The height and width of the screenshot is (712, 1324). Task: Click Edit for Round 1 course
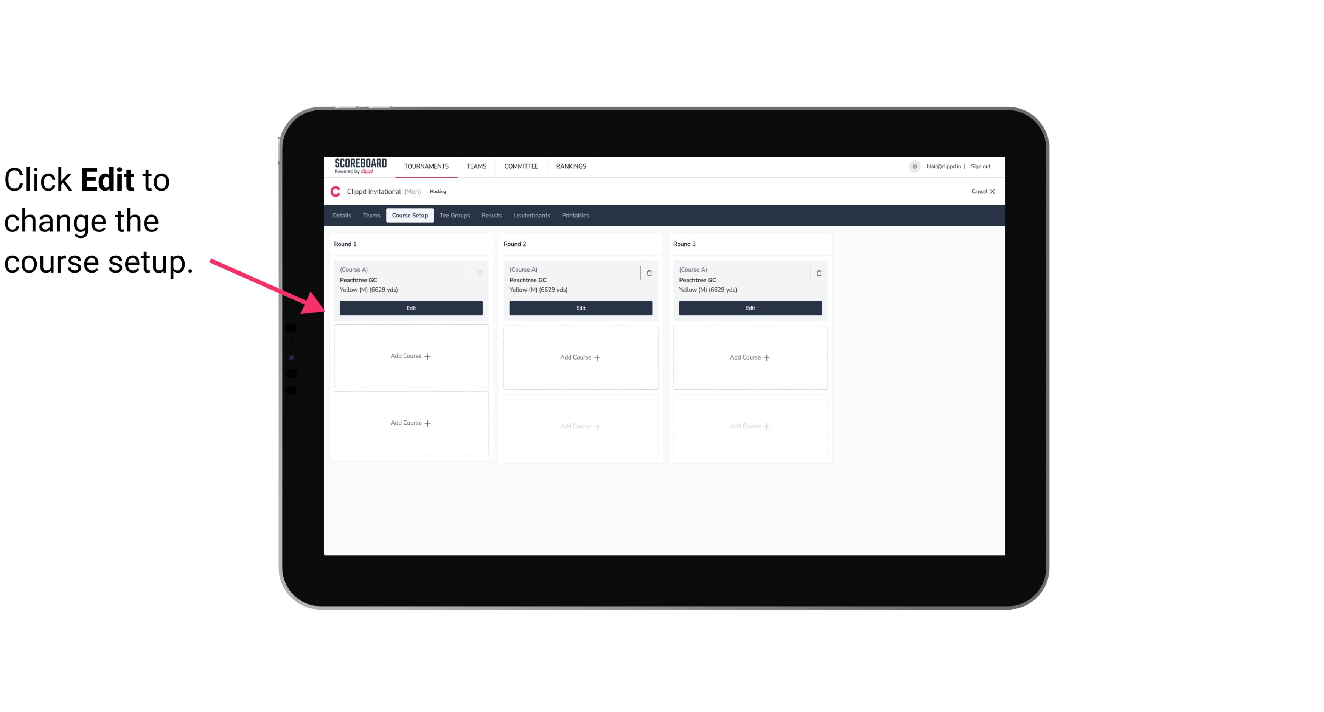pyautogui.click(x=411, y=307)
